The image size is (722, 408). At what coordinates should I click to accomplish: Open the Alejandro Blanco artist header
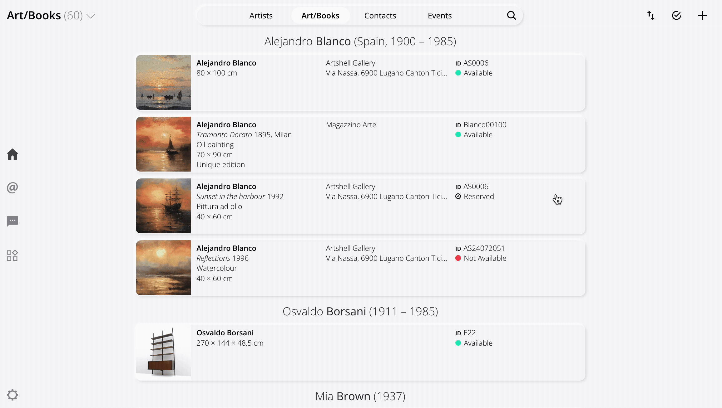point(360,41)
